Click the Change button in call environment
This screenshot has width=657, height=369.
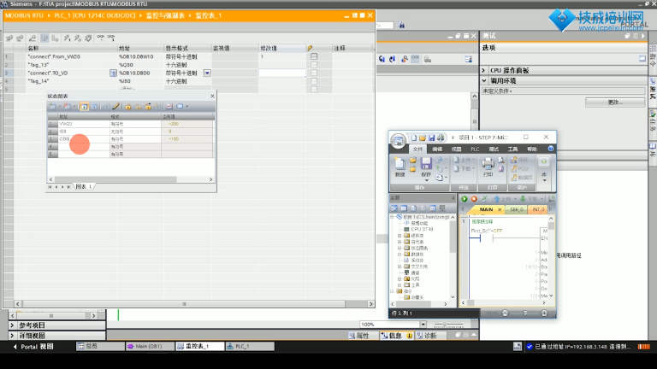(615, 102)
